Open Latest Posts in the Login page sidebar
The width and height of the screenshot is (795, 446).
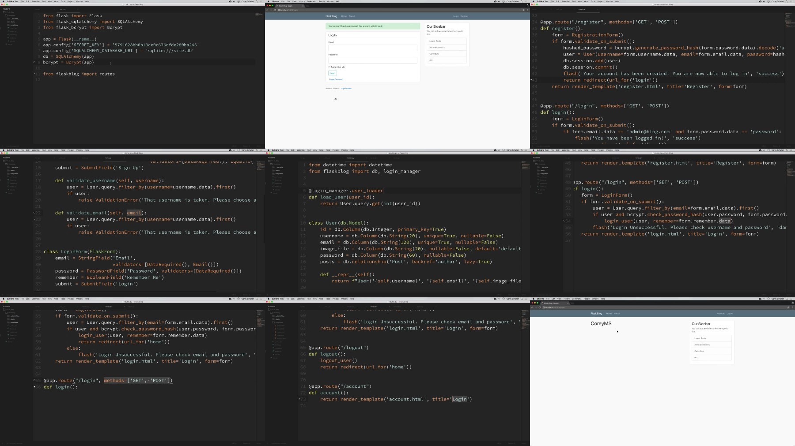click(x=447, y=41)
